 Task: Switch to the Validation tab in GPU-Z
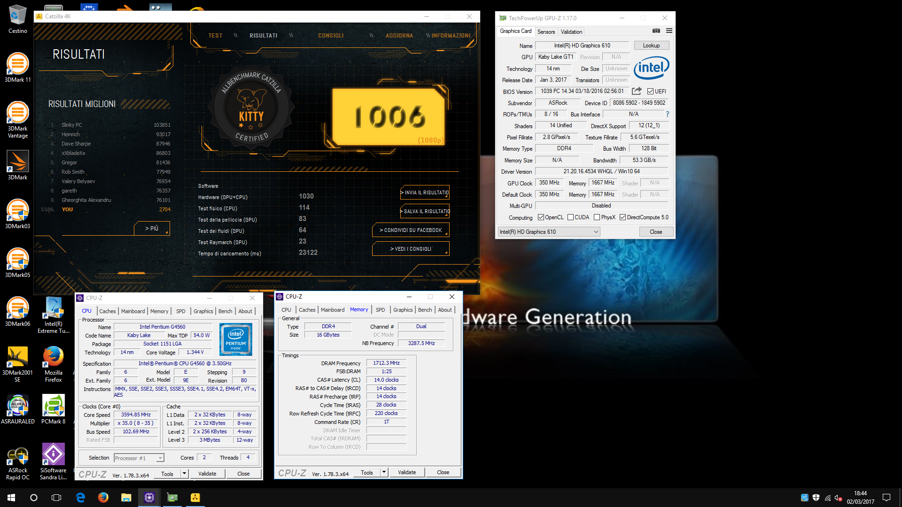coord(571,31)
